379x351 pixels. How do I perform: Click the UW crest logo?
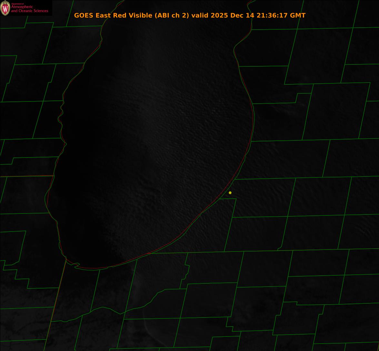pos(5,8)
